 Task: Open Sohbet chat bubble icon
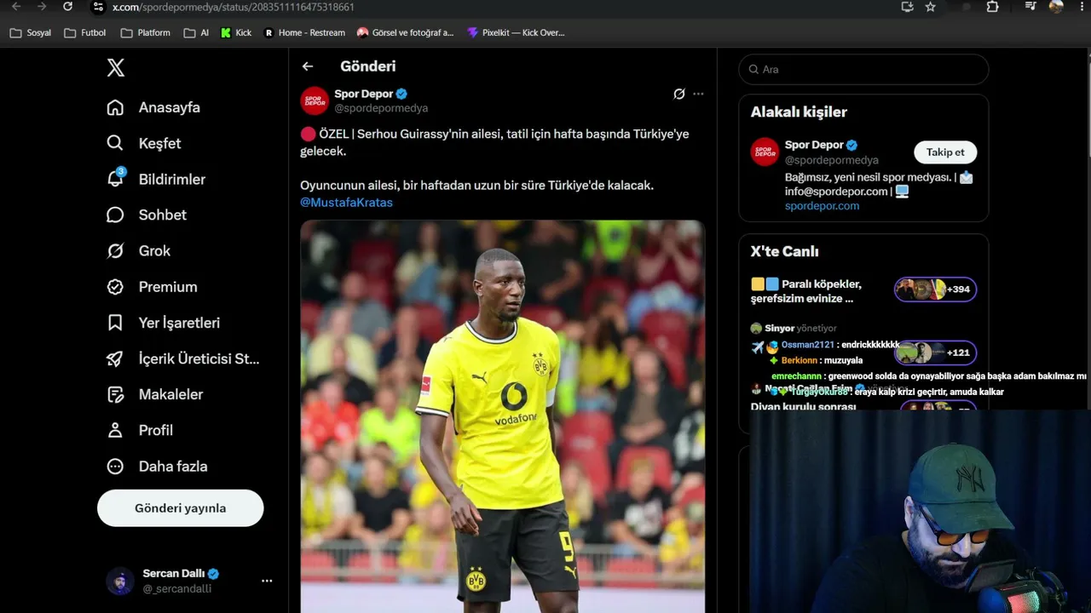[x=115, y=215]
